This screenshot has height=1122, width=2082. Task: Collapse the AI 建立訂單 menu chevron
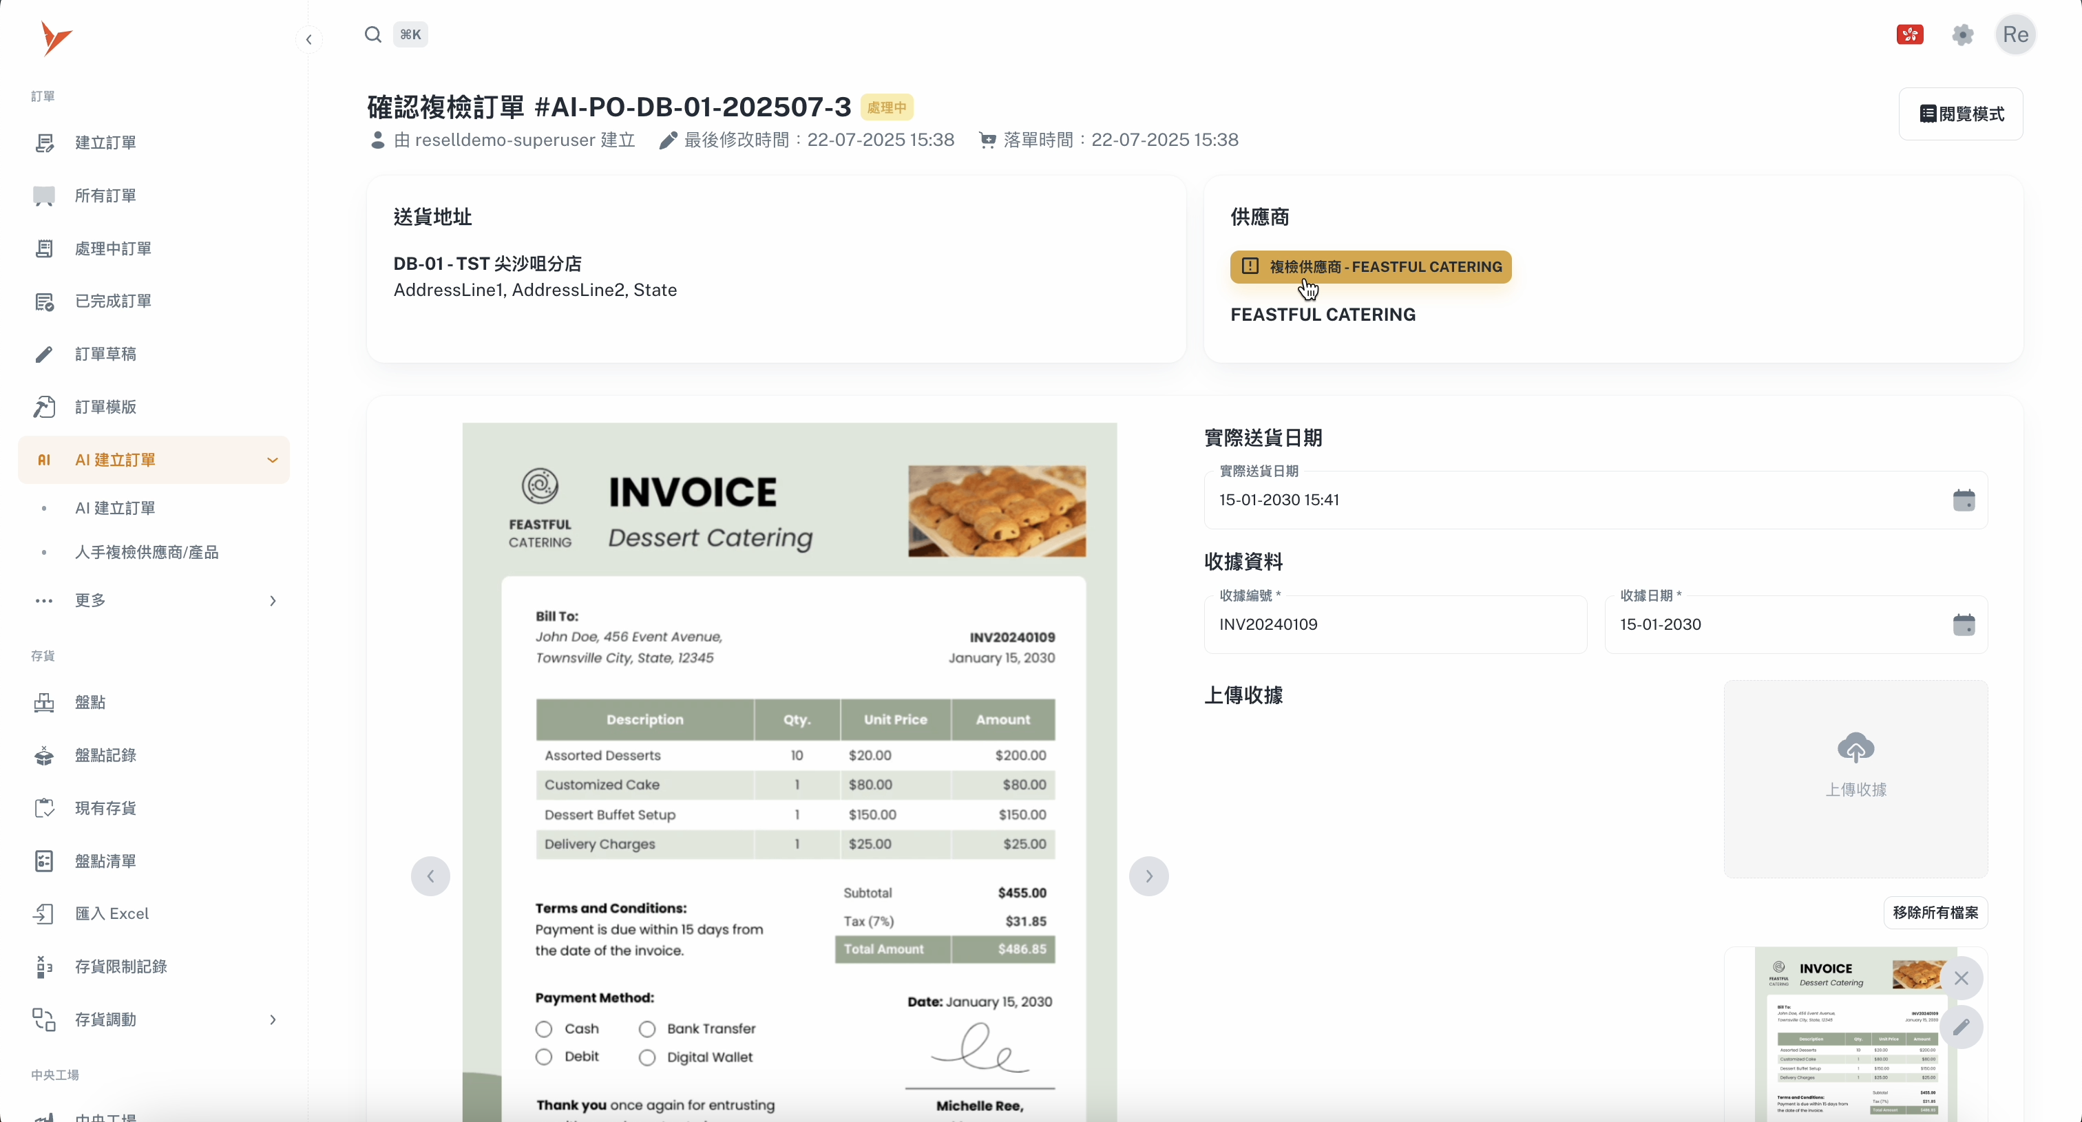(x=273, y=461)
